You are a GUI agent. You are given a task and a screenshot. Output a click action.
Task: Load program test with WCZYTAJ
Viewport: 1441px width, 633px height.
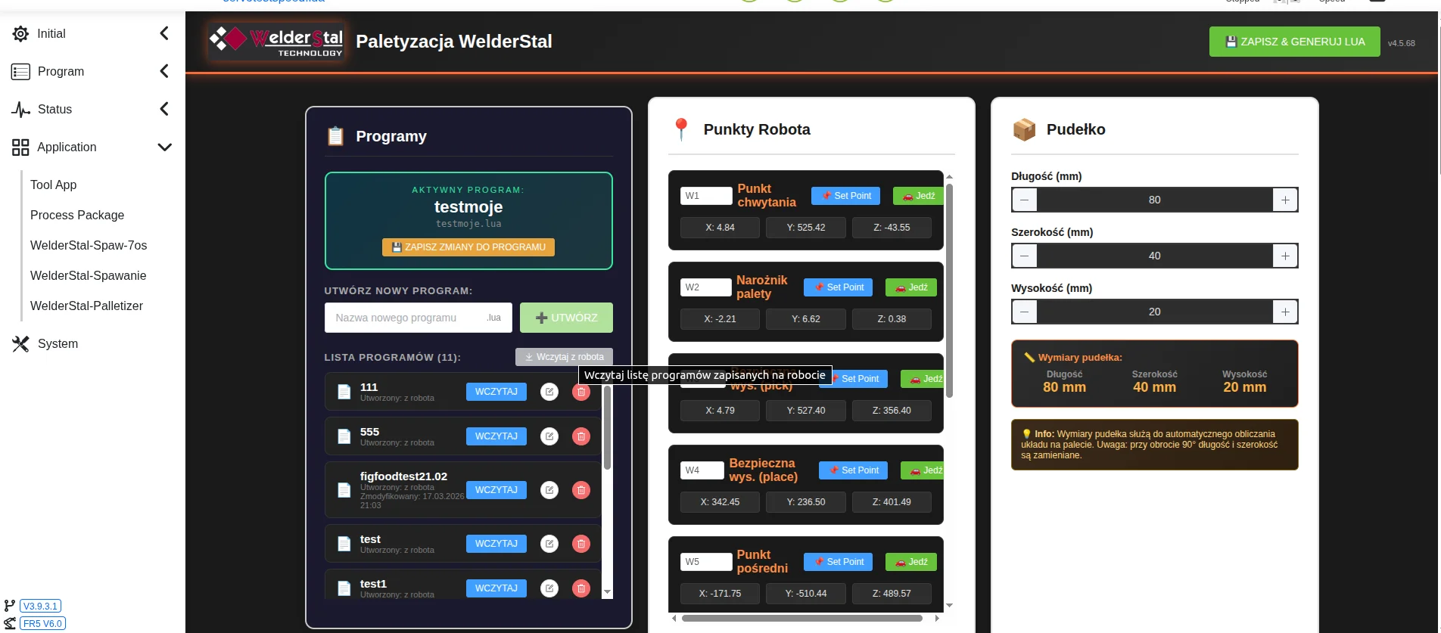click(x=496, y=544)
